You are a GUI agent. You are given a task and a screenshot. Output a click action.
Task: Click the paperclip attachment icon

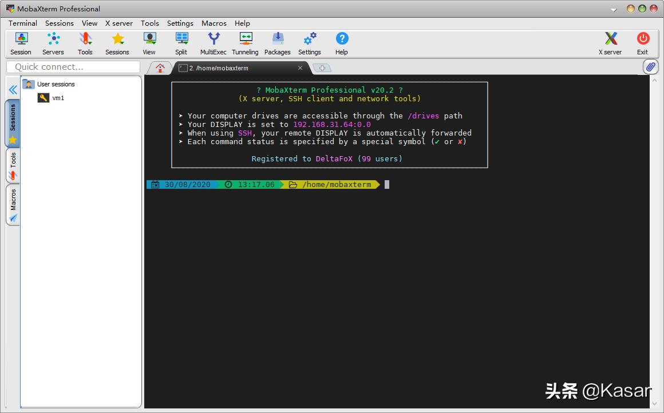(x=650, y=67)
